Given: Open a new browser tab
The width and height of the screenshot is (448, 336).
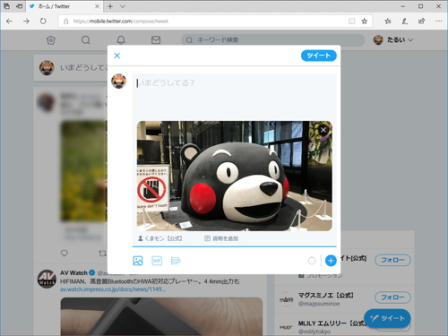Looking at the screenshot, I should pyautogui.click(x=110, y=6).
